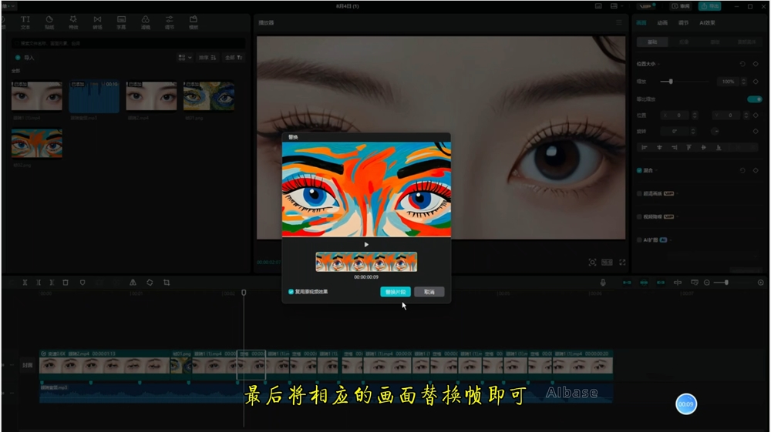Toggle the 等比缩放 uniform scale switch
The image size is (771, 432).
(x=754, y=99)
